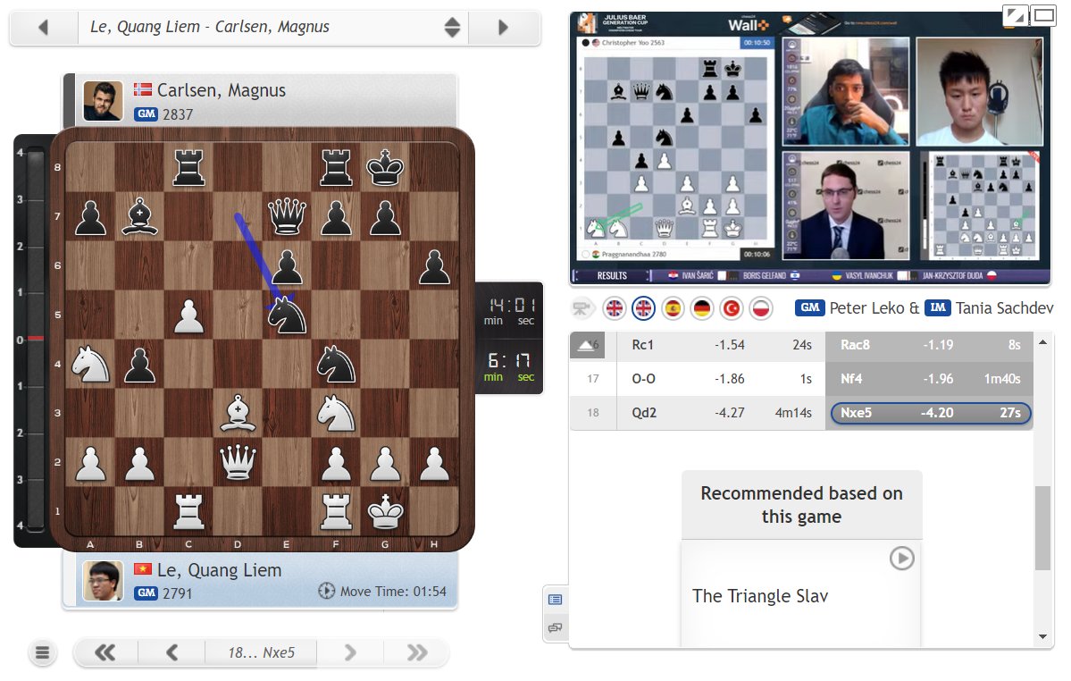Click the move list scrollbar thumb
1071x681 pixels.
coord(1042,527)
